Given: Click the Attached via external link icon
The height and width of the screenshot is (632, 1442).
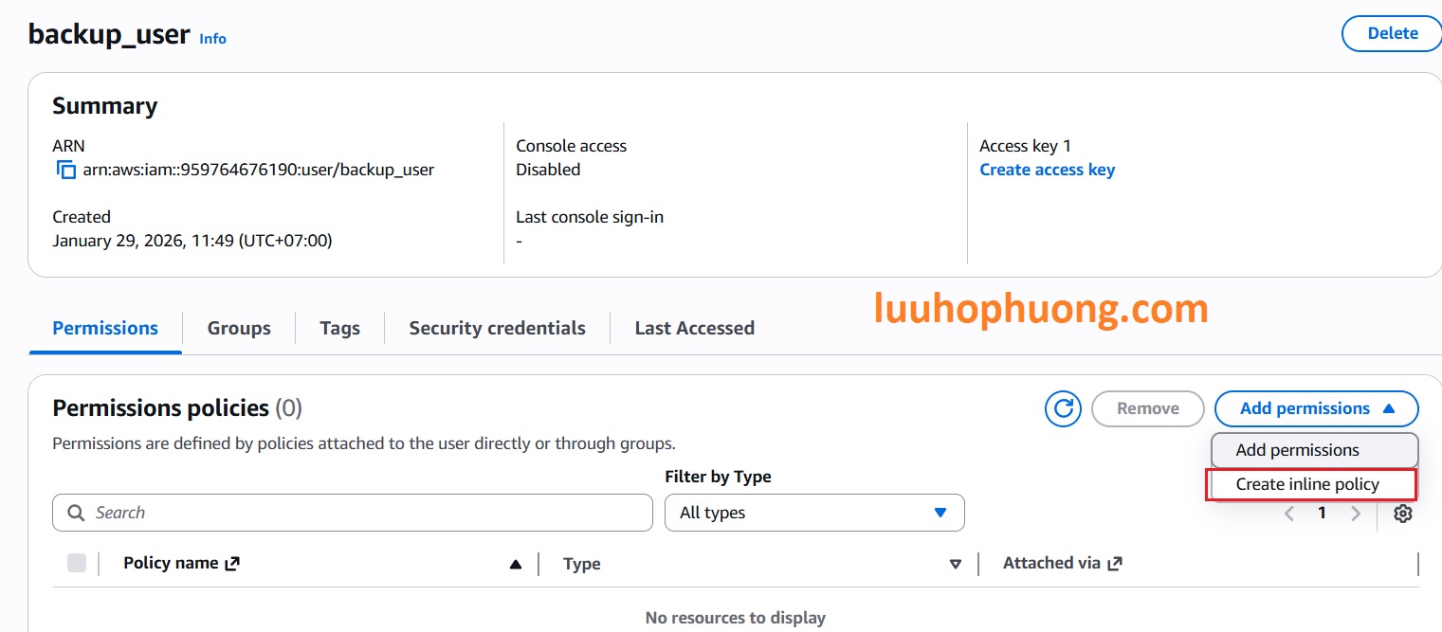Looking at the screenshot, I should 1115,563.
